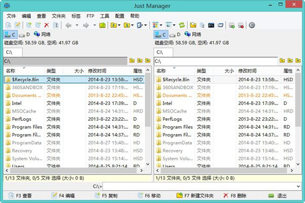
Task: Click the colored tiles view mode icon
Action: coord(155,25)
